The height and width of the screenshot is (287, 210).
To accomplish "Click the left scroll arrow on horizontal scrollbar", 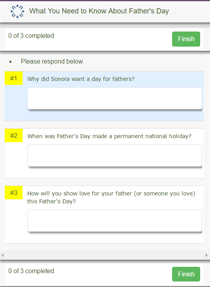I will tap(2, 255).
